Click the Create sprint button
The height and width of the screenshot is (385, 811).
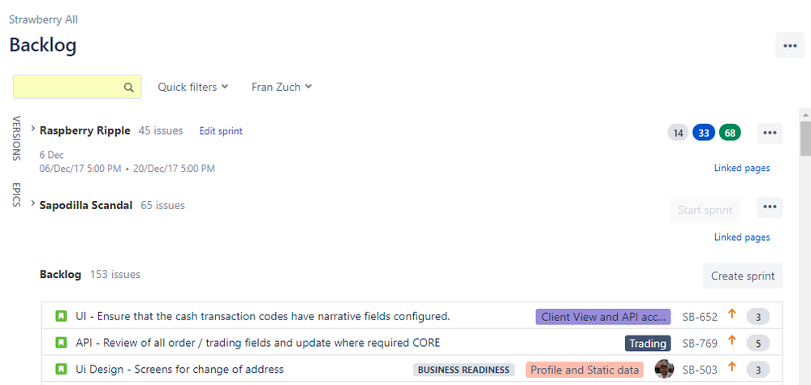743,276
